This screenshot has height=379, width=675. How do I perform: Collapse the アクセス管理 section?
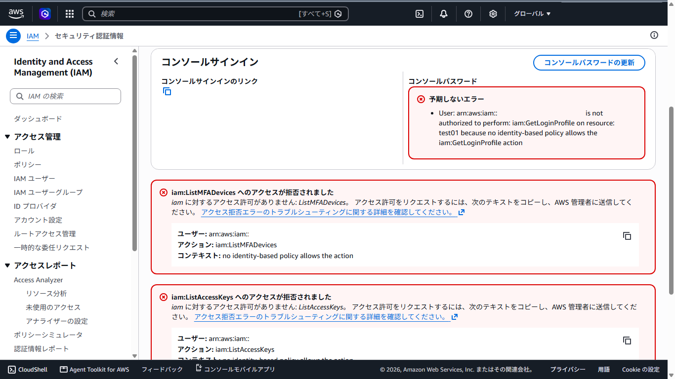7,137
